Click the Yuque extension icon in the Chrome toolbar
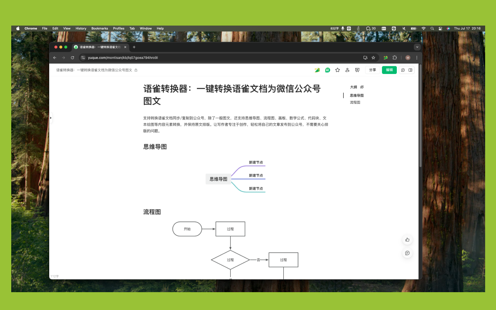This screenshot has width=496, height=310. pos(386,58)
